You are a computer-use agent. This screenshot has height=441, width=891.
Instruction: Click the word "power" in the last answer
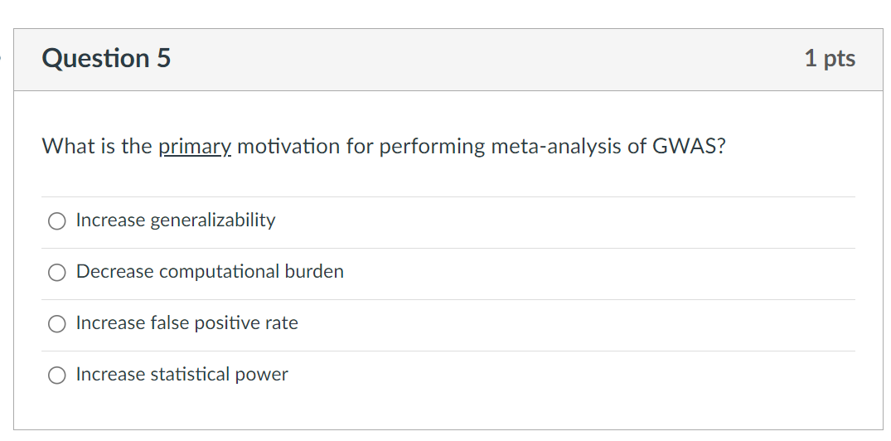coord(262,375)
